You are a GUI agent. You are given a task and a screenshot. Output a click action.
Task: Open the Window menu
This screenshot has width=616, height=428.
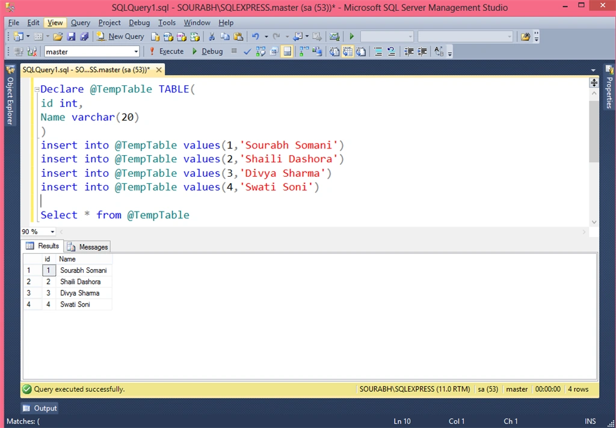pos(197,23)
